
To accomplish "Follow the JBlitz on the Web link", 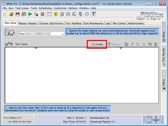I will (20, 122).
